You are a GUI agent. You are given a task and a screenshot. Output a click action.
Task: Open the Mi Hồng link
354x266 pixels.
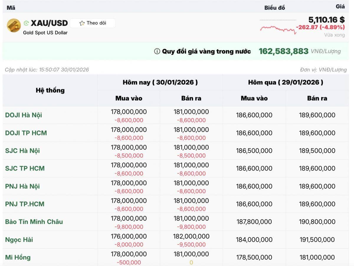[18, 257]
